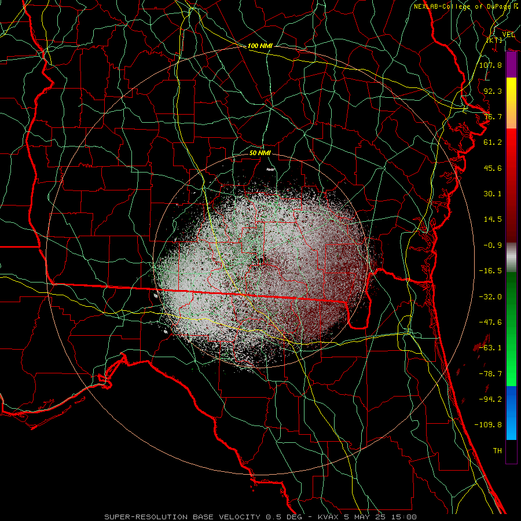The width and height of the screenshot is (521, 521).
Task: Click the 45.6 legend value
Action: (x=493, y=168)
